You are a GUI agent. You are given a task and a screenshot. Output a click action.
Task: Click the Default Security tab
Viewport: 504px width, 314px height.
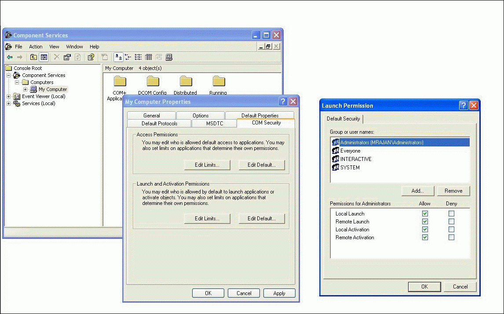point(343,119)
